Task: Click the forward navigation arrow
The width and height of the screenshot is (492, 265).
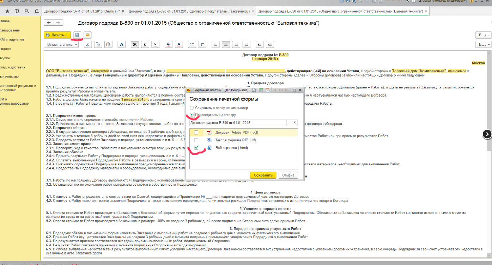Action: pos(58,23)
